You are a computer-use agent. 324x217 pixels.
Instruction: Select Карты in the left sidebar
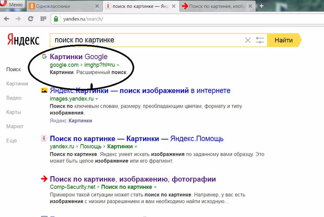(13, 112)
